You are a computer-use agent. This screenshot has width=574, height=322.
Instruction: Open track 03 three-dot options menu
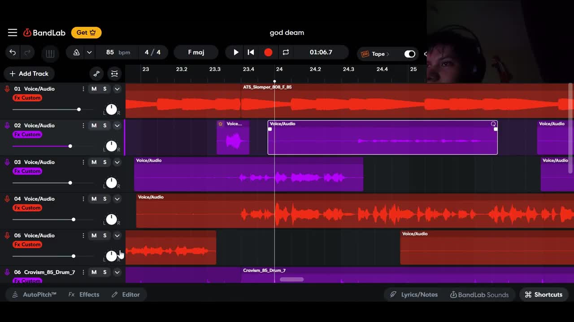tap(83, 162)
